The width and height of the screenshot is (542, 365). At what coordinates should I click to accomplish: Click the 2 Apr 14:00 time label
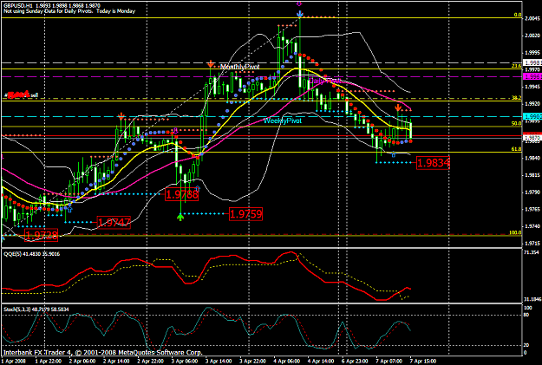click(x=116, y=362)
